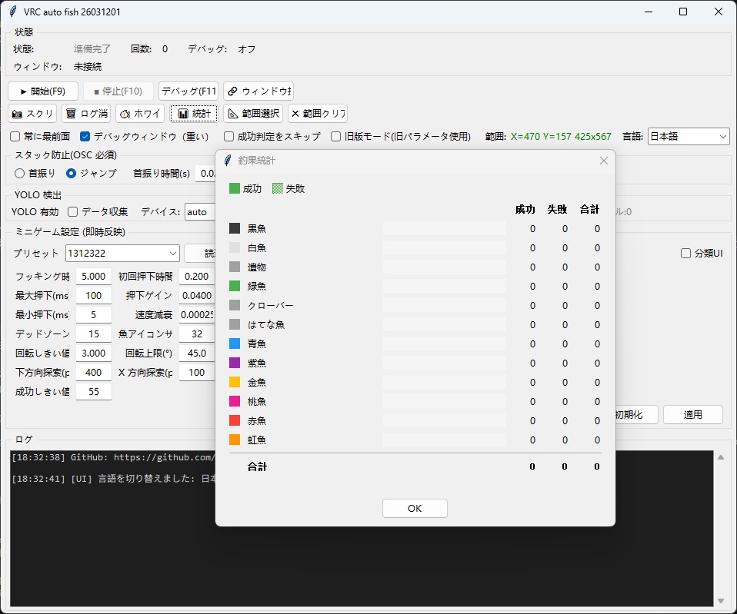Click the 初回押下時間 0.200 field
The width and height of the screenshot is (737, 614).
(x=197, y=277)
